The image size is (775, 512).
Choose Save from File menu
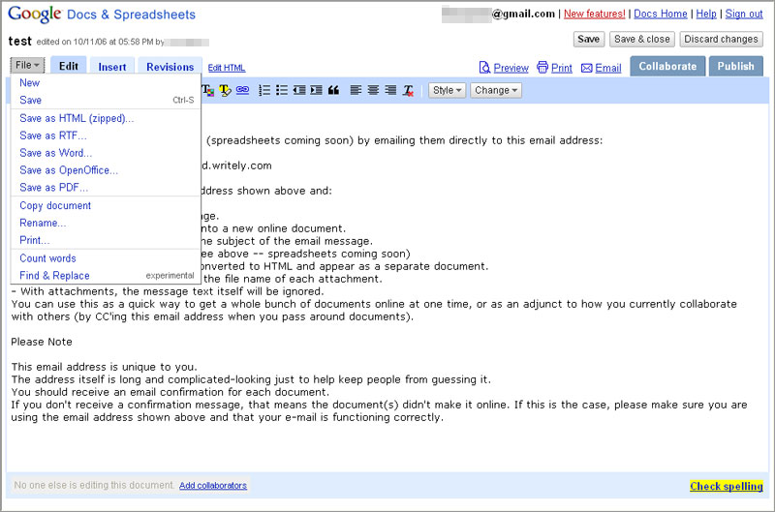106,101
